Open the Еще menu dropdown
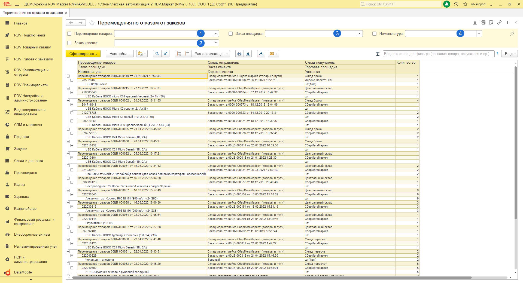The width and height of the screenshot is (523, 283). coord(510,54)
